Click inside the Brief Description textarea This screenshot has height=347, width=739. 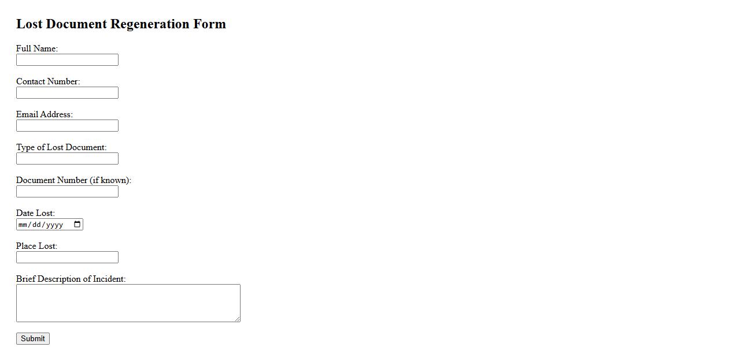pos(128,303)
